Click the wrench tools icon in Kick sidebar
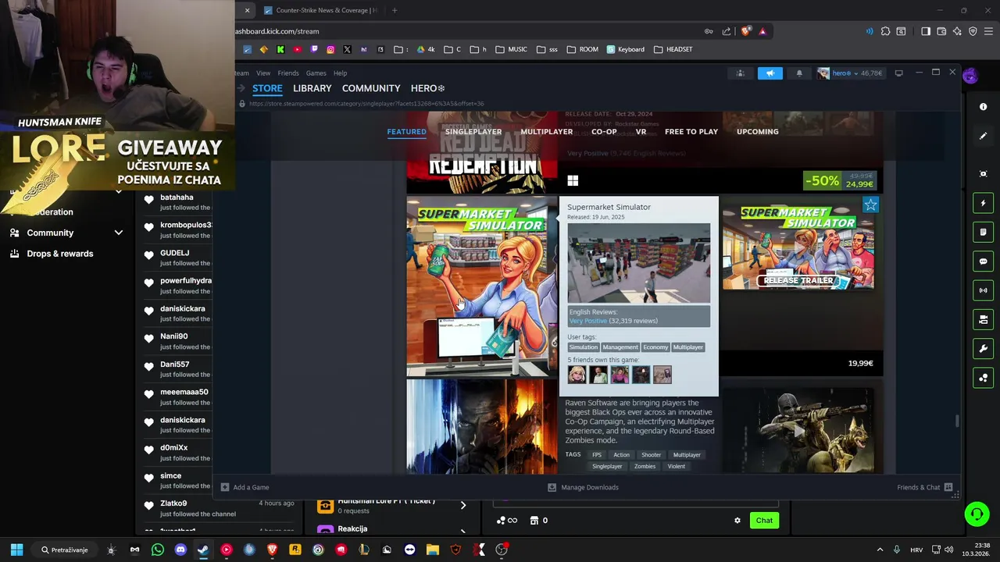Screen dimensions: 1000x562 [x=984, y=349]
